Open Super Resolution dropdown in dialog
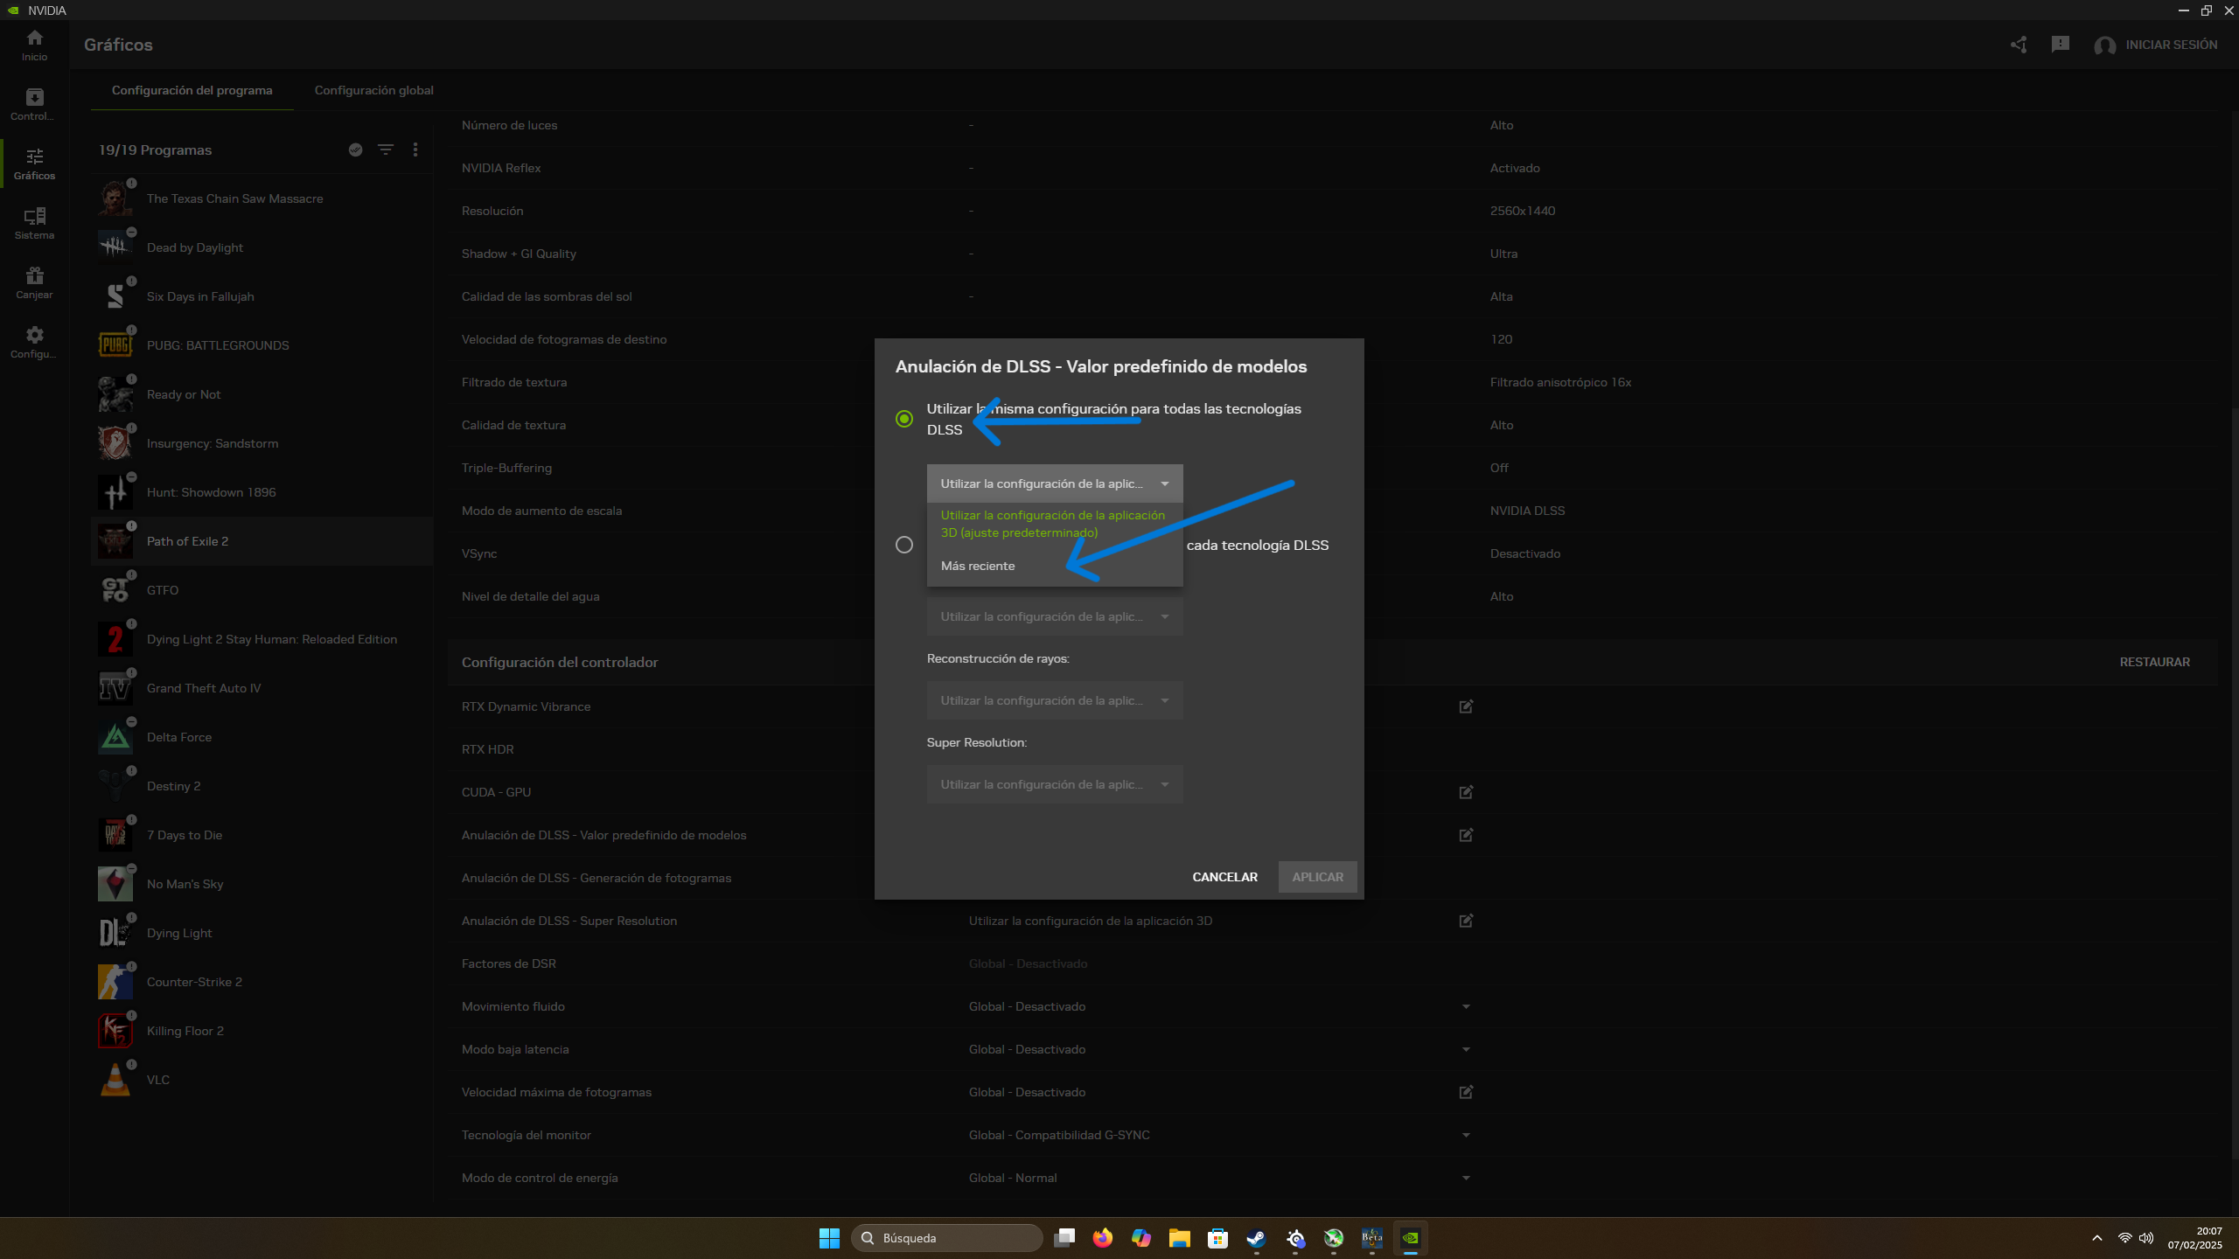 [x=1055, y=784]
